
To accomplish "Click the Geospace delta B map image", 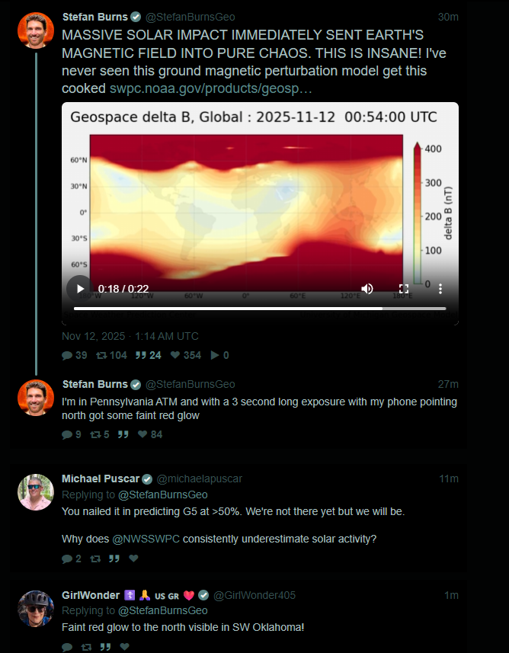I will [x=246, y=213].
